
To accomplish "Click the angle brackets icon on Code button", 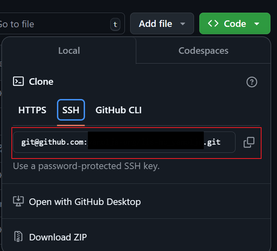I will [x=213, y=24].
